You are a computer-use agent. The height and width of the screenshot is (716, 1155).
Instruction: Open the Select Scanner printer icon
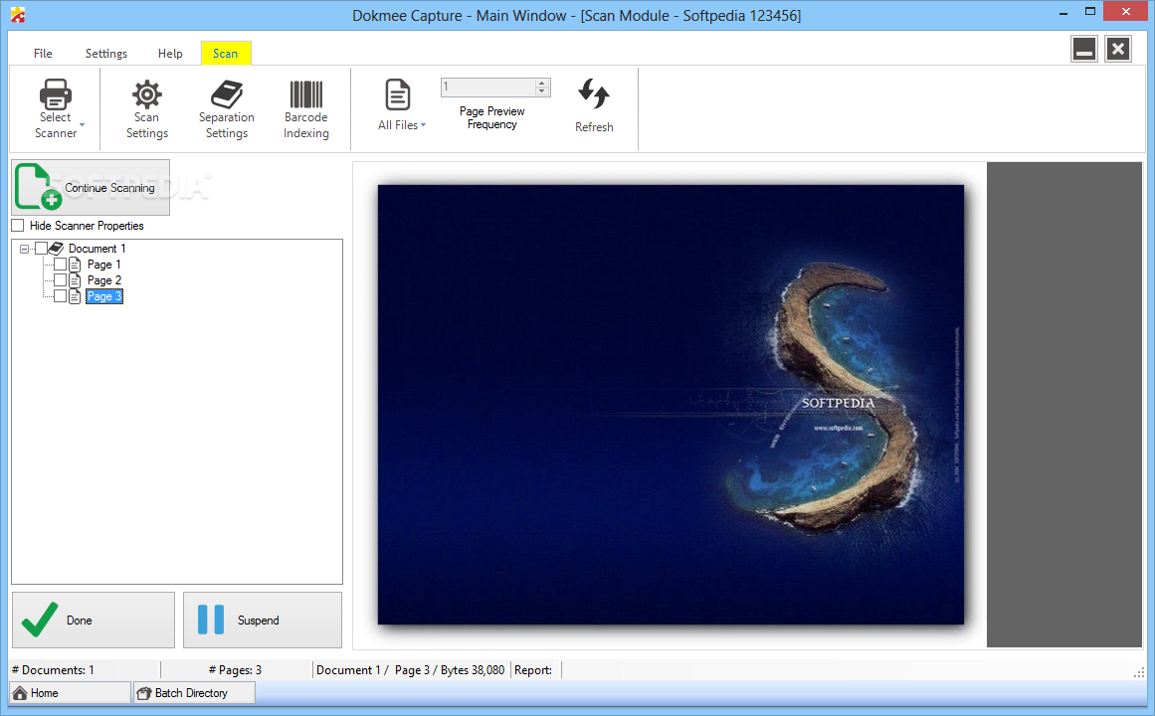56,93
